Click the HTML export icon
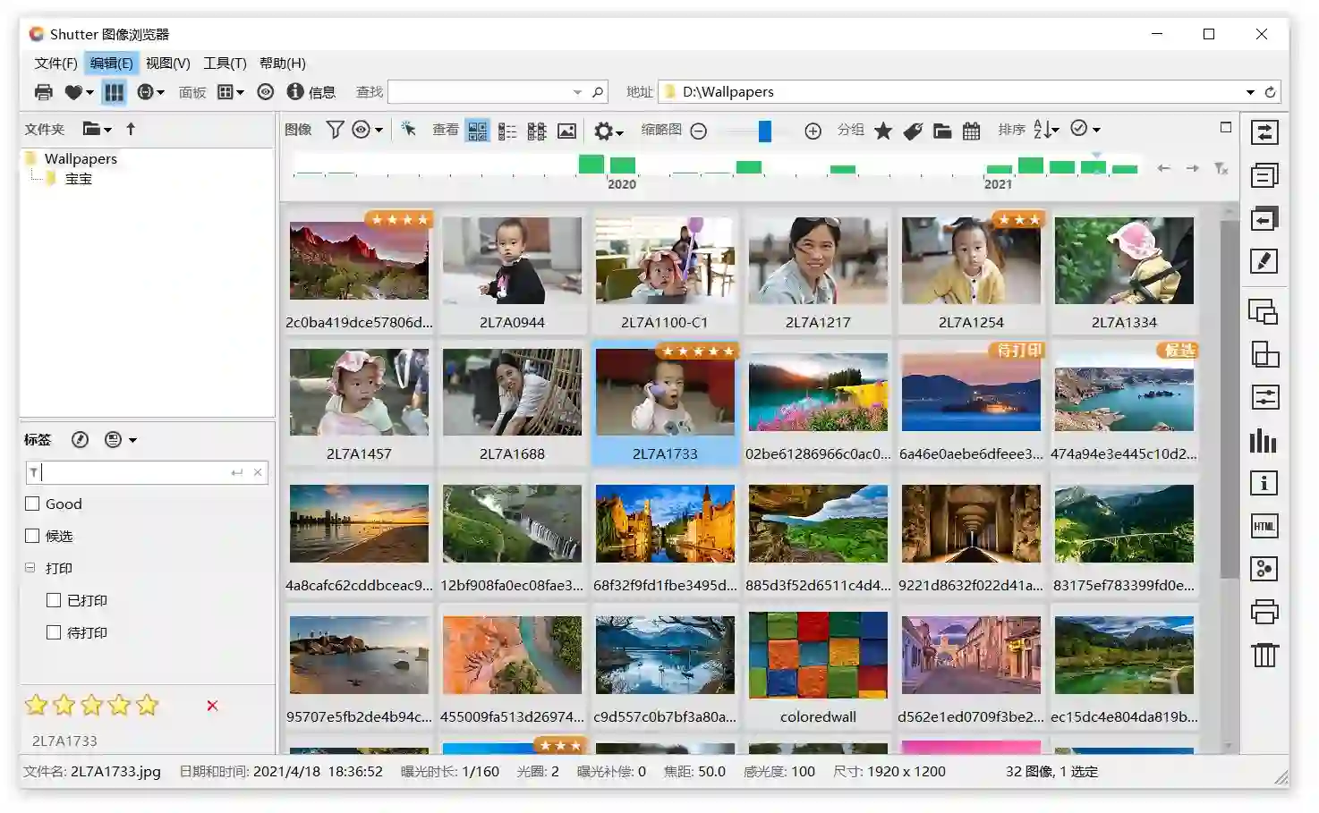 click(1264, 526)
